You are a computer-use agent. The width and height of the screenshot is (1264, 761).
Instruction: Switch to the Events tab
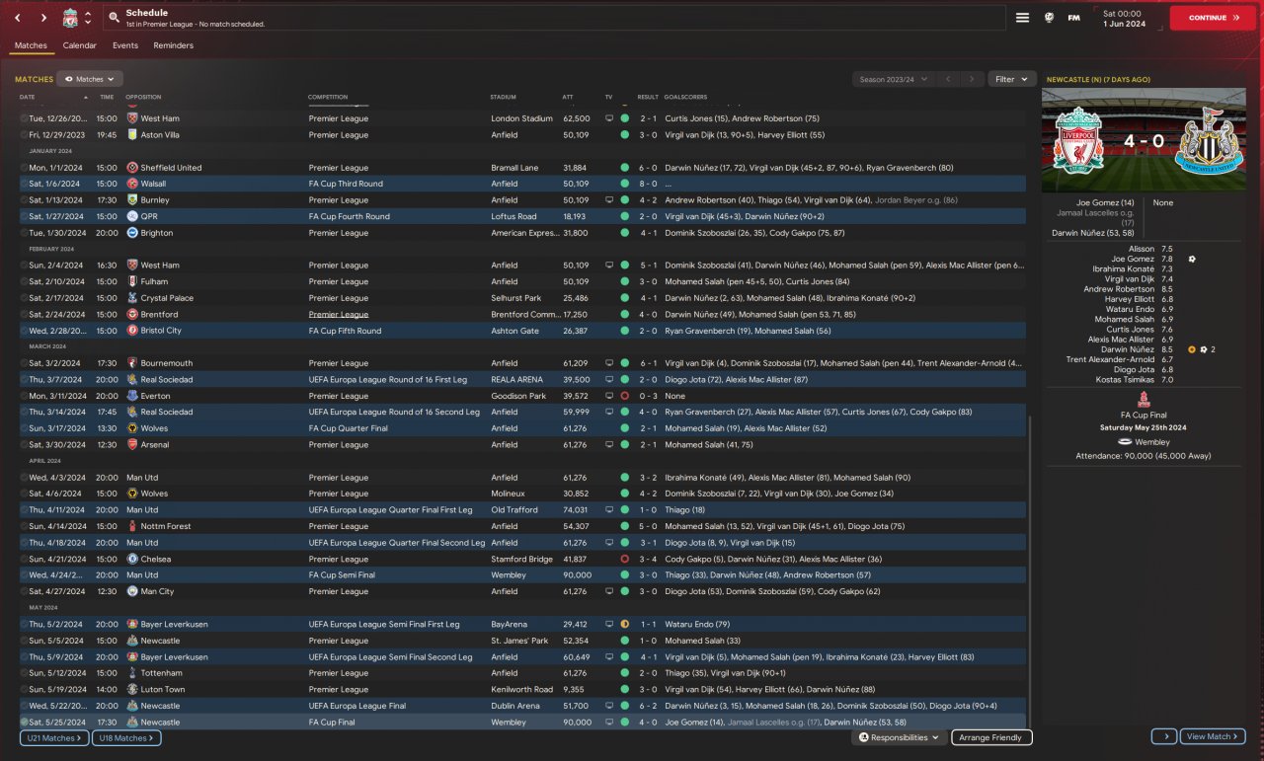(x=125, y=45)
